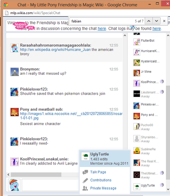Click Pony and meatball sub's chat avatar
Image resolution: width=170 pixels, height=196 pixels.
[15, 112]
